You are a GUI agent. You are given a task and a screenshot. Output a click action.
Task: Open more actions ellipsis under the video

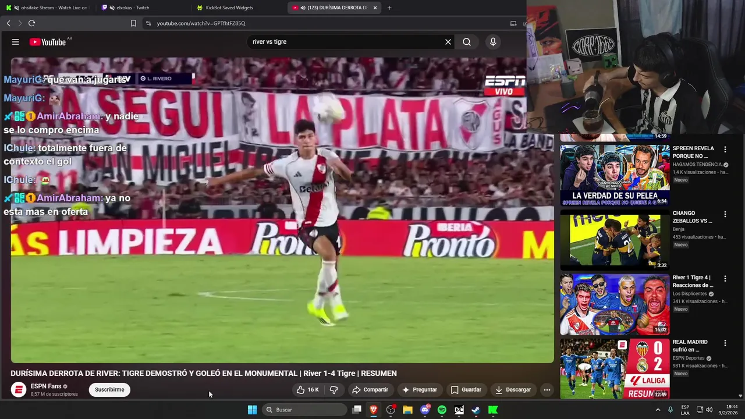(547, 390)
